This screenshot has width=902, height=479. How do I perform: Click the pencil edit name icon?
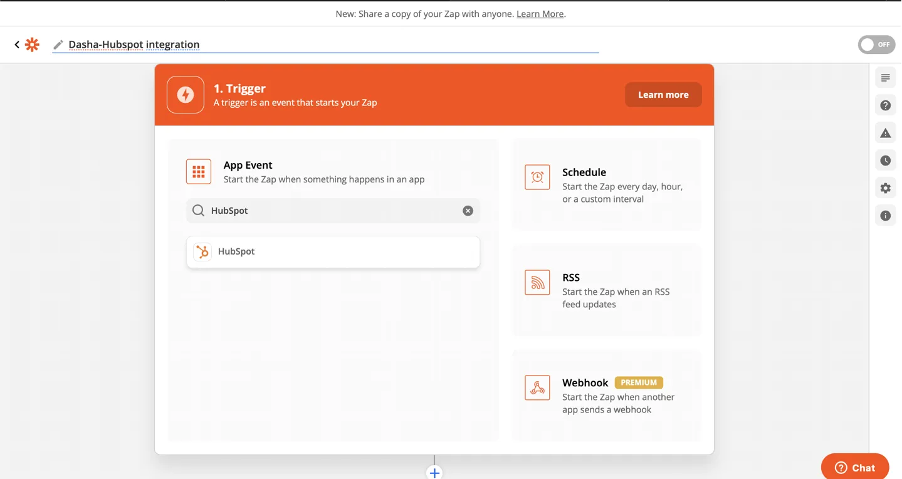pyautogui.click(x=58, y=45)
